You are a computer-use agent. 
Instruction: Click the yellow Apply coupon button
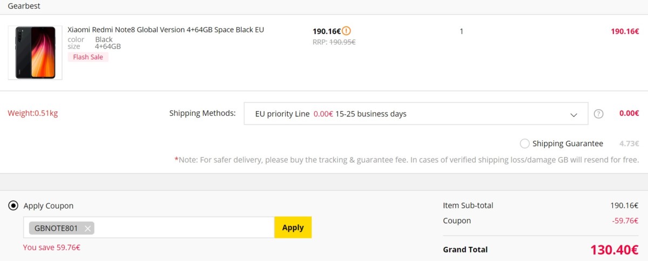(x=293, y=228)
